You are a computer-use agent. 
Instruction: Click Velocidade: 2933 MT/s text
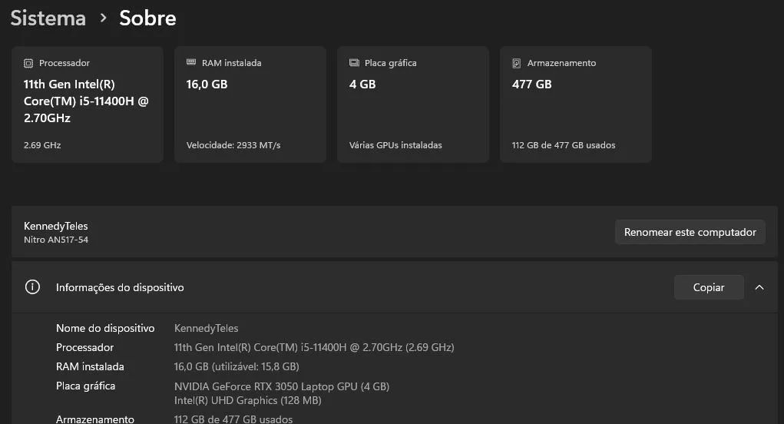(x=233, y=145)
